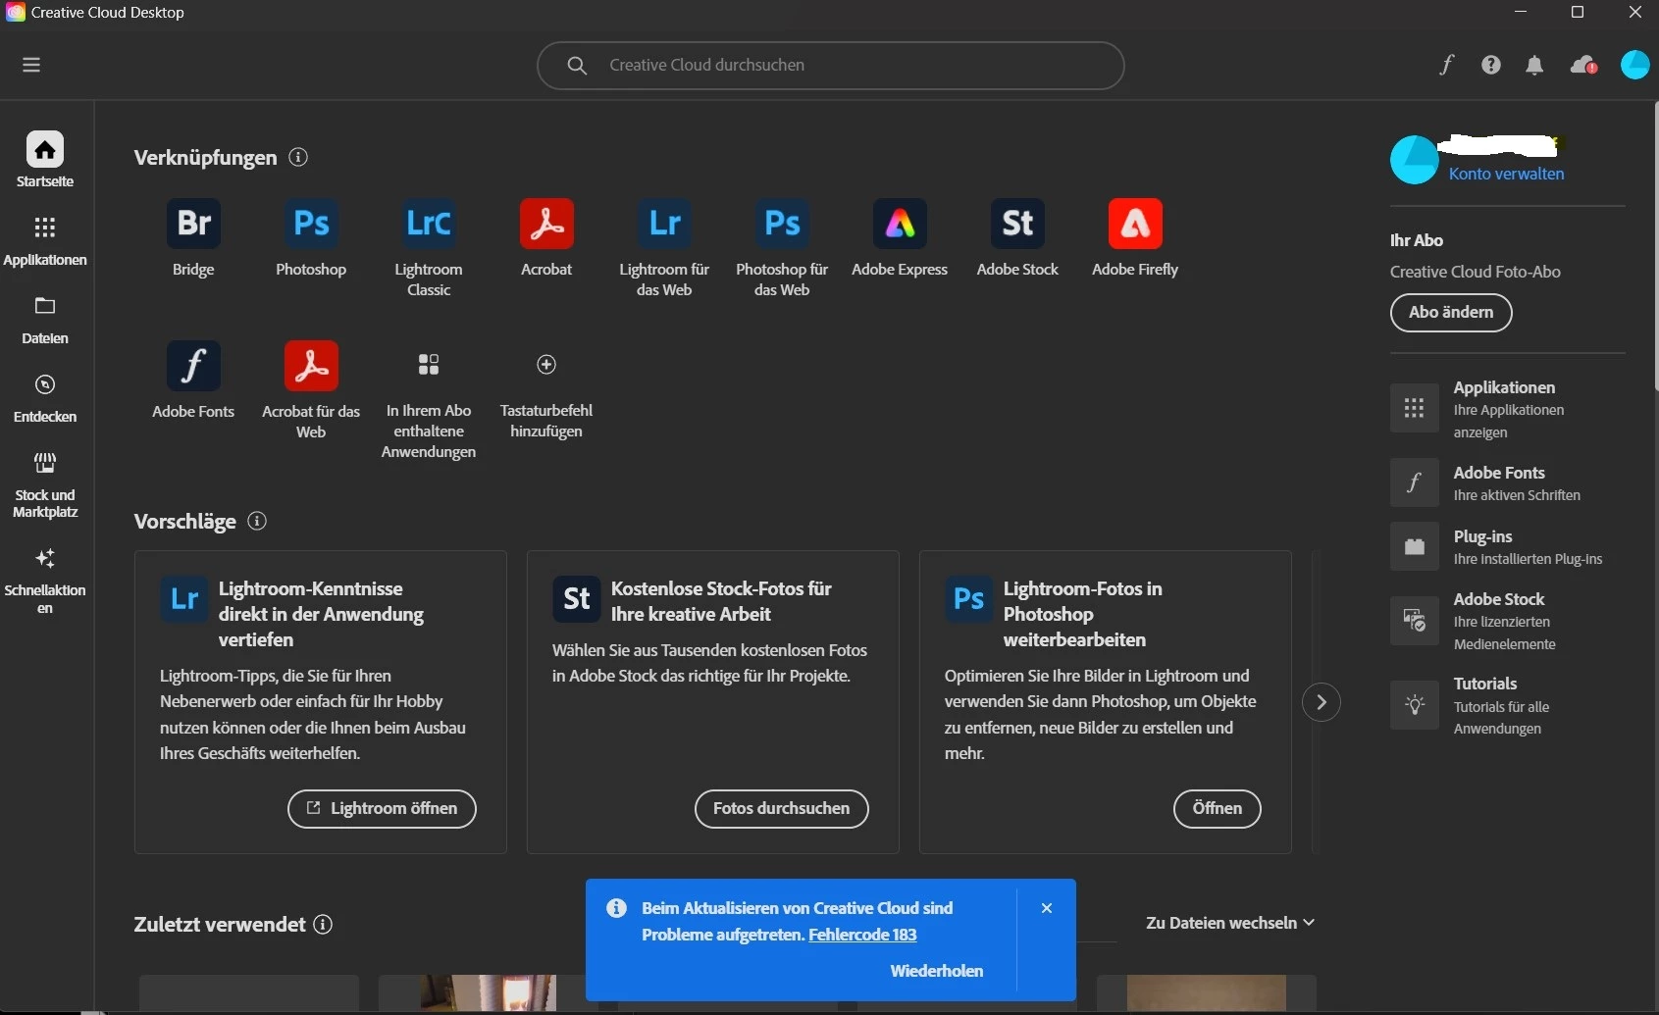Open Plug-ins in right panel
1659x1015 pixels.
(x=1507, y=546)
